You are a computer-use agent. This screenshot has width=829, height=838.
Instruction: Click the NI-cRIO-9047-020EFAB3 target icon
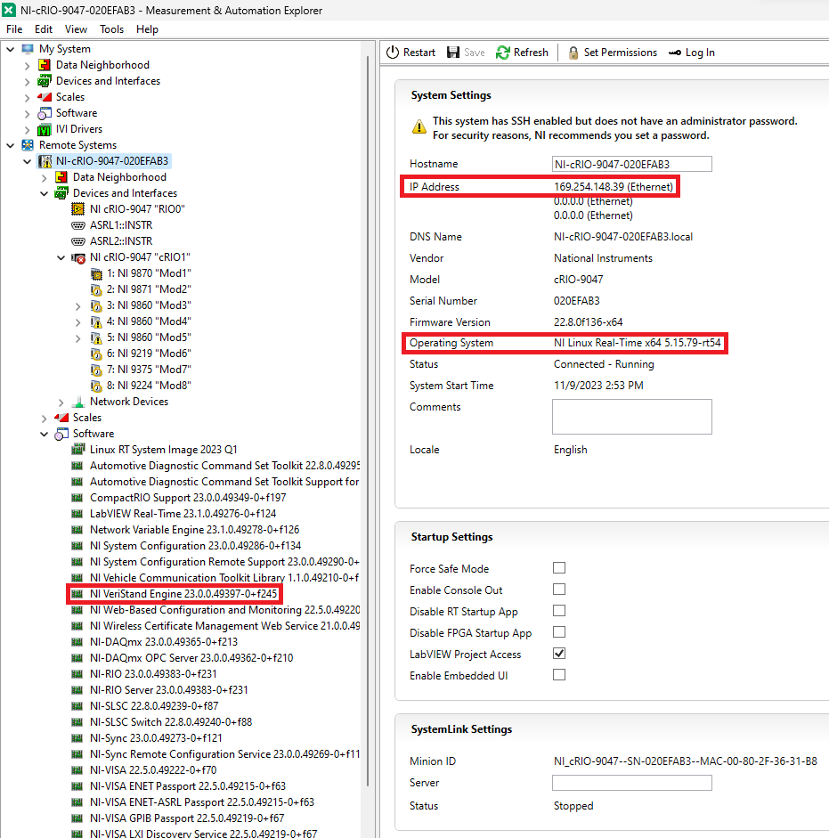click(45, 161)
